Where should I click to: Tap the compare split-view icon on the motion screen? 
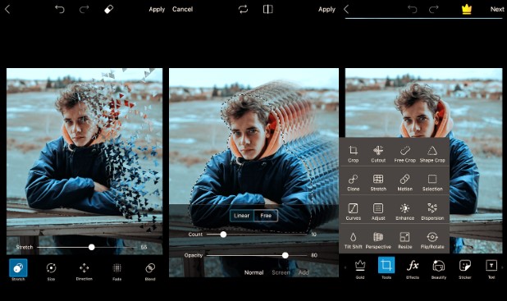tap(267, 9)
